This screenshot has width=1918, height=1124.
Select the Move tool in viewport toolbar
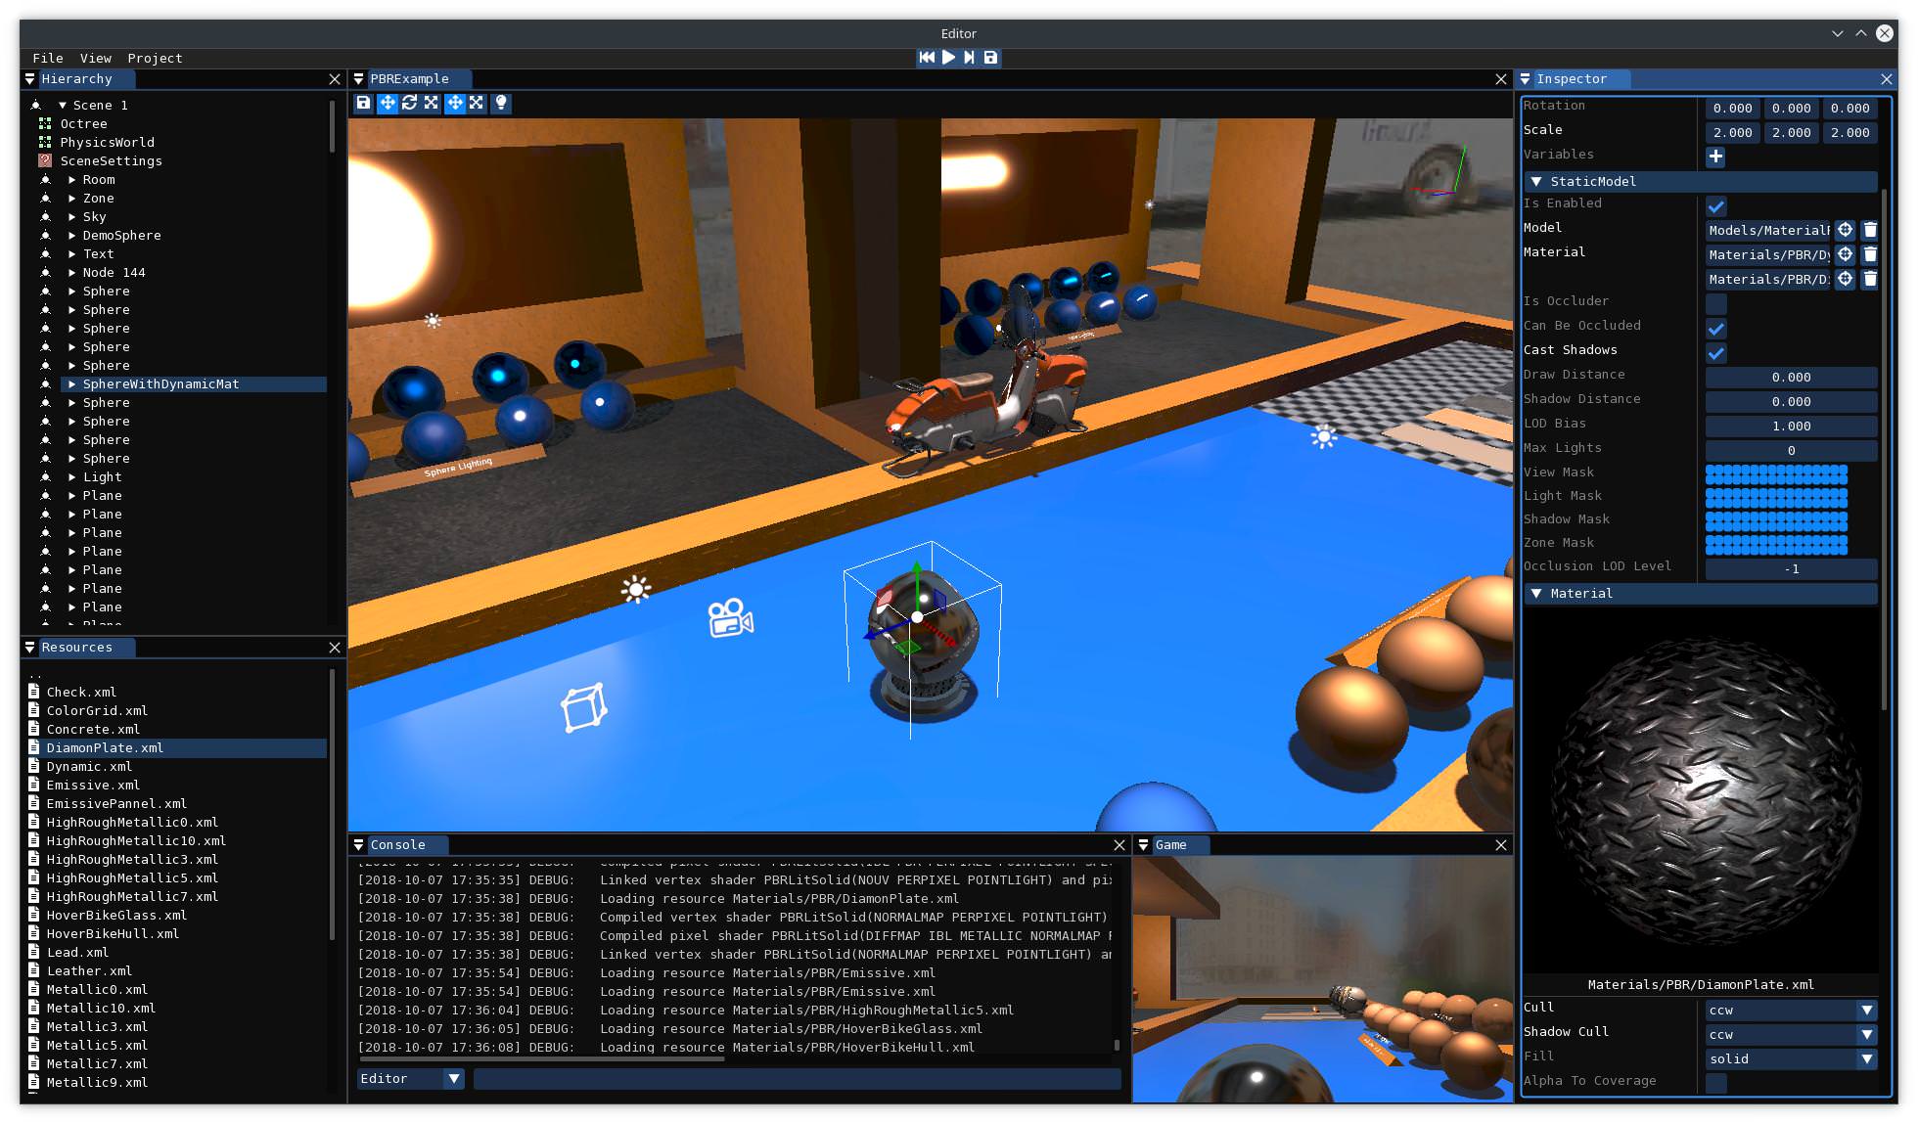(388, 104)
